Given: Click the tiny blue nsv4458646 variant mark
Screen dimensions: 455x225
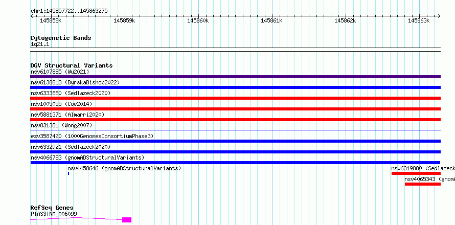Looking at the screenshot, I should [69, 173].
